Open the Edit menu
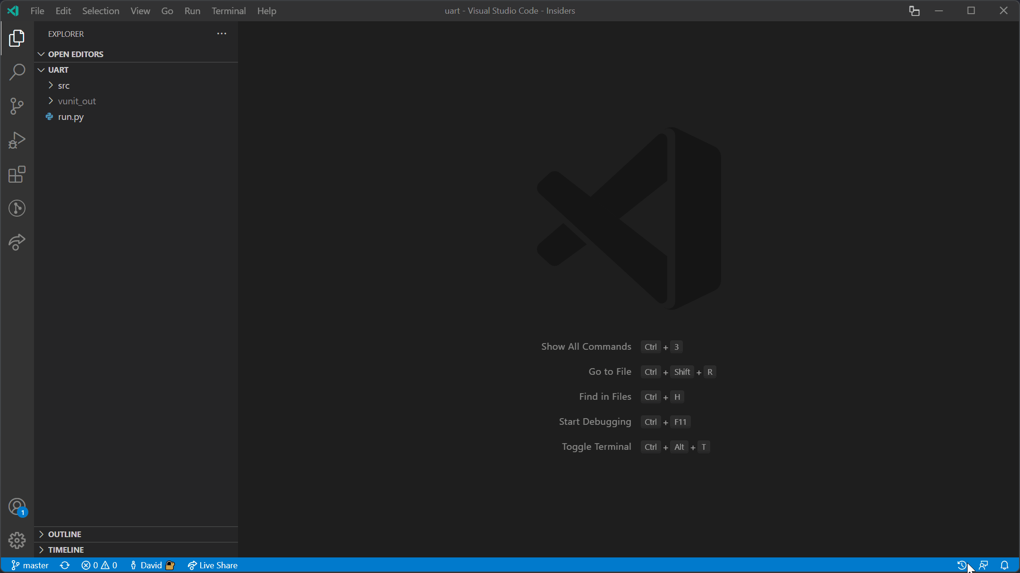The height and width of the screenshot is (573, 1020). (x=63, y=11)
